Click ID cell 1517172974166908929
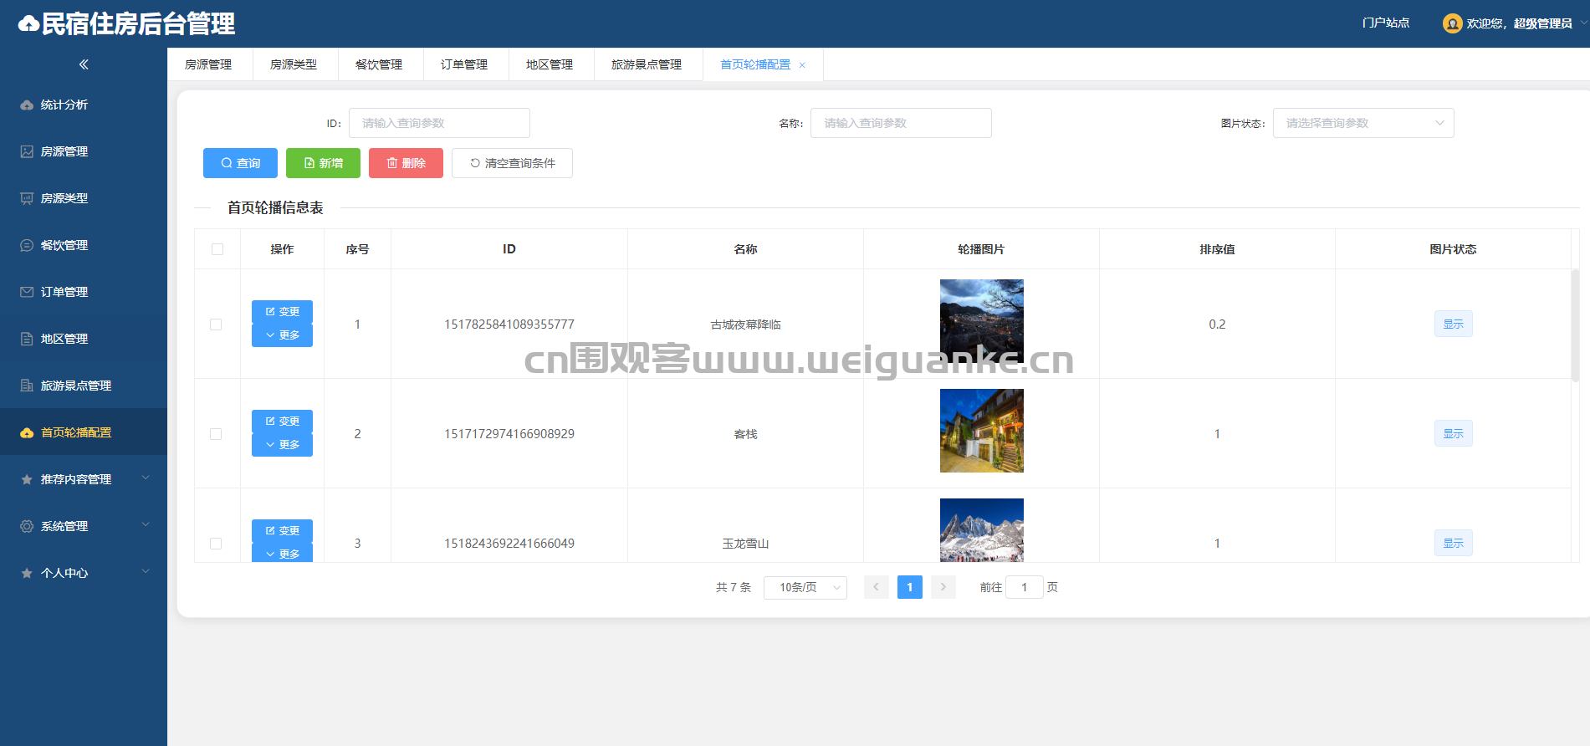The width and height of the screenshot is (1590, 746). click(509, 434)
